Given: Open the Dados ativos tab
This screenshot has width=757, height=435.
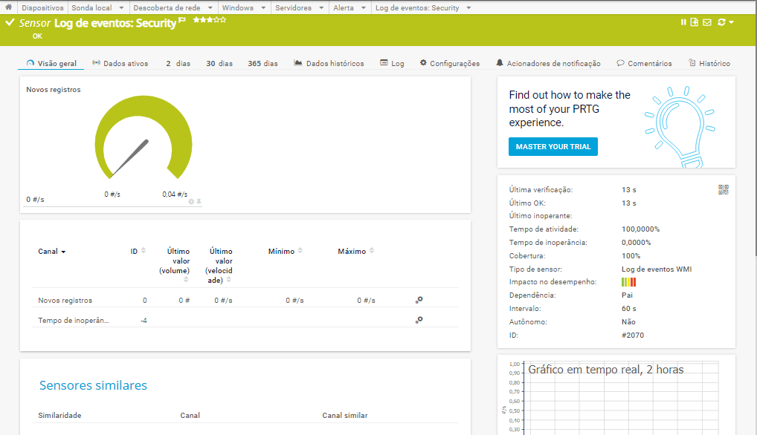Looking at the screenshot, I should coord(120,63).
